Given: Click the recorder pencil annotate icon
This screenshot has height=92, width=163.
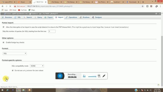Looking at the screenshot, I should click(x=104, y=76).
